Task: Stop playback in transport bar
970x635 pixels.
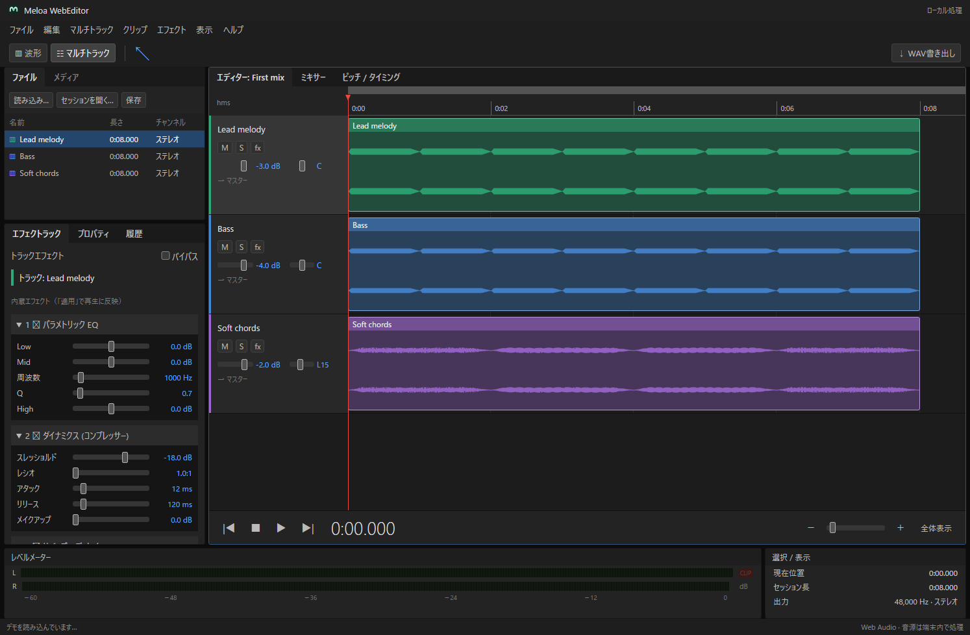Action: coord(255,529)
